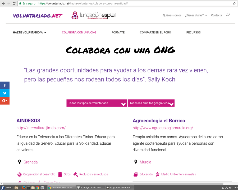Share via the Google+ button
Image resolution: width=238 pixels, height=190 pixels.
[x=5, y=101]
